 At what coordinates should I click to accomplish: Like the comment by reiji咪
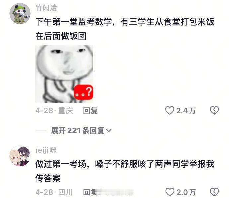tap(170, 192)
